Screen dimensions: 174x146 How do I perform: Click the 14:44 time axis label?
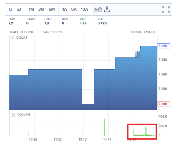107,139
